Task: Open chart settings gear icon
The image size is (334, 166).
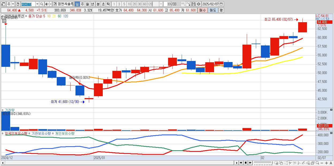Action: pos(198,4)
